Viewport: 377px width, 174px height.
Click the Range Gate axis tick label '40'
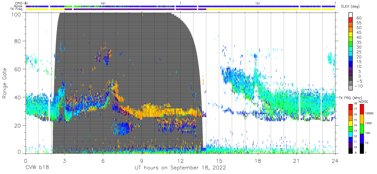coord(17,97)
